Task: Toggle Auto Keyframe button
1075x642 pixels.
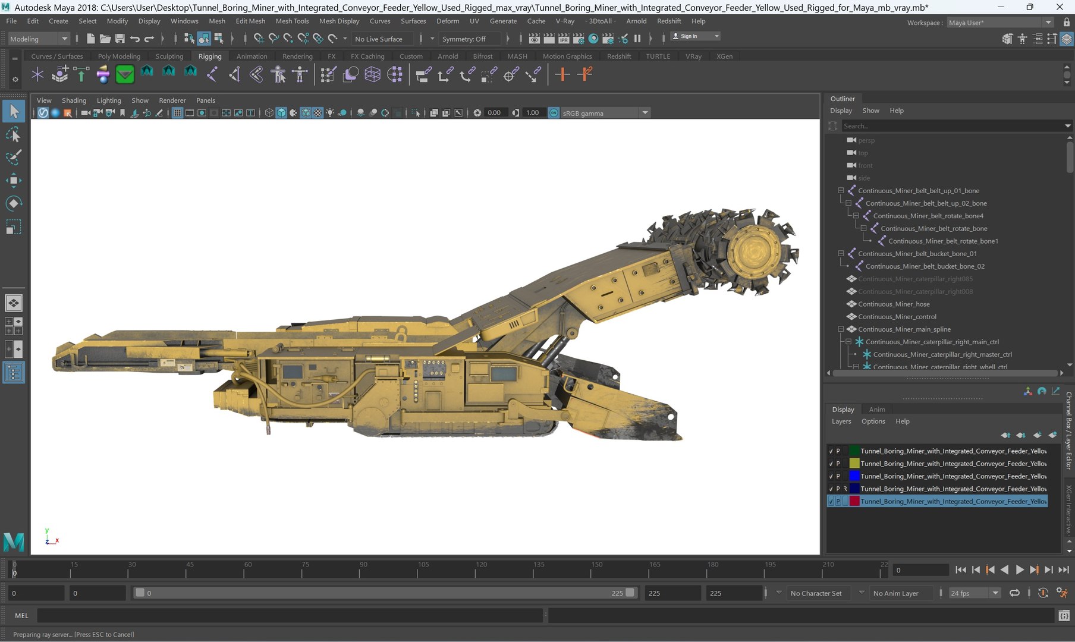Action: [x=1043, y=593]
